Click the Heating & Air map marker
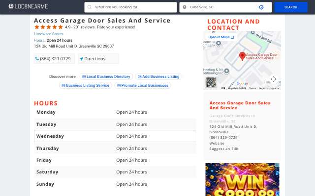315x196 pixels. tap(226, 71)
